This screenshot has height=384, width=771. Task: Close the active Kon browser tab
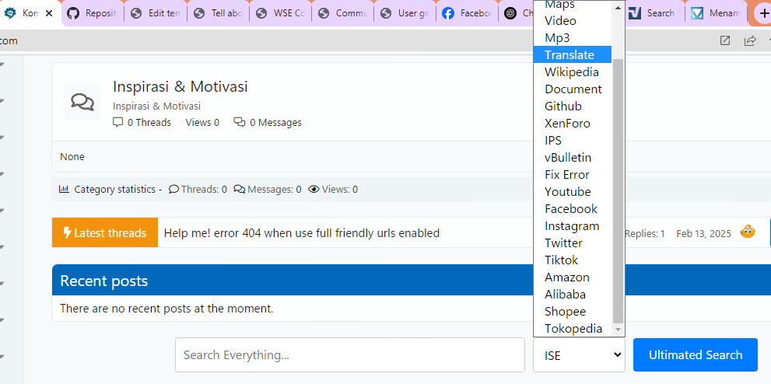[49, 13]
